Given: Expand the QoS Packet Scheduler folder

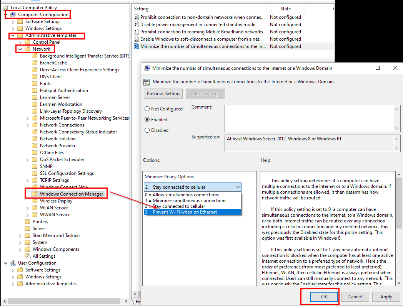Looking at the screenshot, I should click(28, 160).
